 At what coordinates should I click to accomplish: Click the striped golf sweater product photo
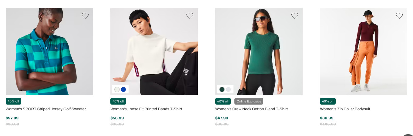[x=49, y=51]
